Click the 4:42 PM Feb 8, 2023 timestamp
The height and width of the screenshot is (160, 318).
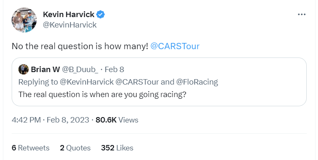tap(50, 120)
